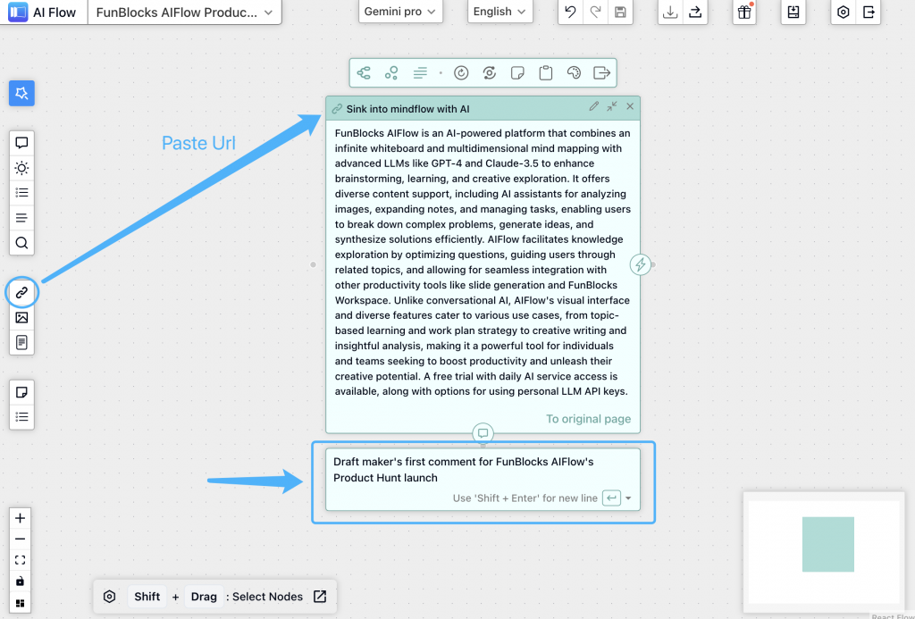The height and width of the screenshot is (619, 915).
Task: Open the English language dropdown
Action: (x=499, y=12)
